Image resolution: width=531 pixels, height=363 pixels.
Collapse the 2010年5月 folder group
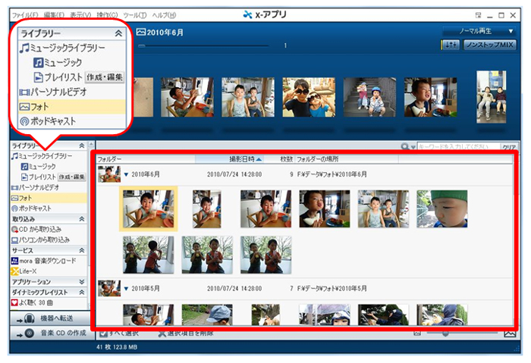pos(126,288)
